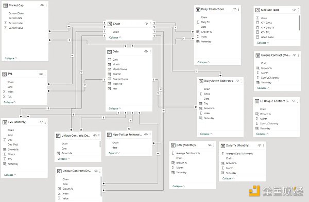Collapse the Date table card

pos(115,108)
